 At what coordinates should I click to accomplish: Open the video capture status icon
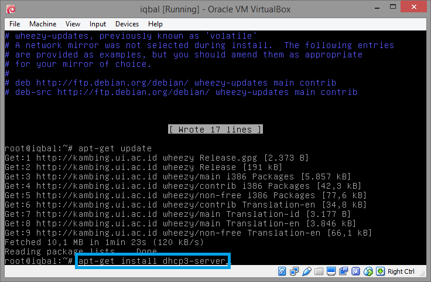click(343, 271)
